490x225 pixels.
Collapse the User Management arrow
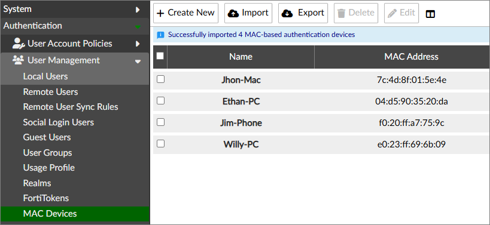pos(138,61)
